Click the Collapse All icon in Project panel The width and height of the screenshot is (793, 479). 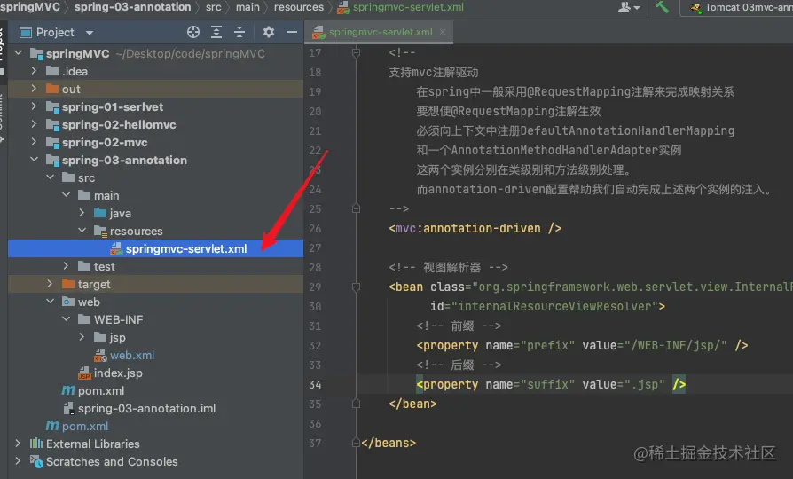(239, 32)
